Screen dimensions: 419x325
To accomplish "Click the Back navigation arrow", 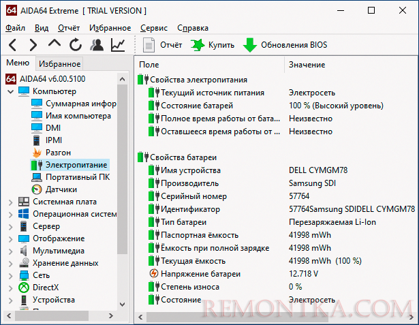I will [14, 45].
